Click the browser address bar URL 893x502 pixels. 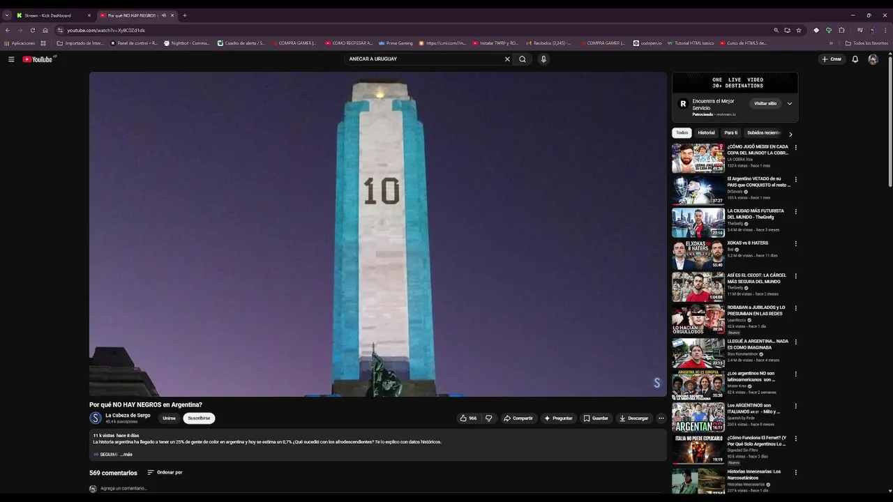click(x=106, y=30)
